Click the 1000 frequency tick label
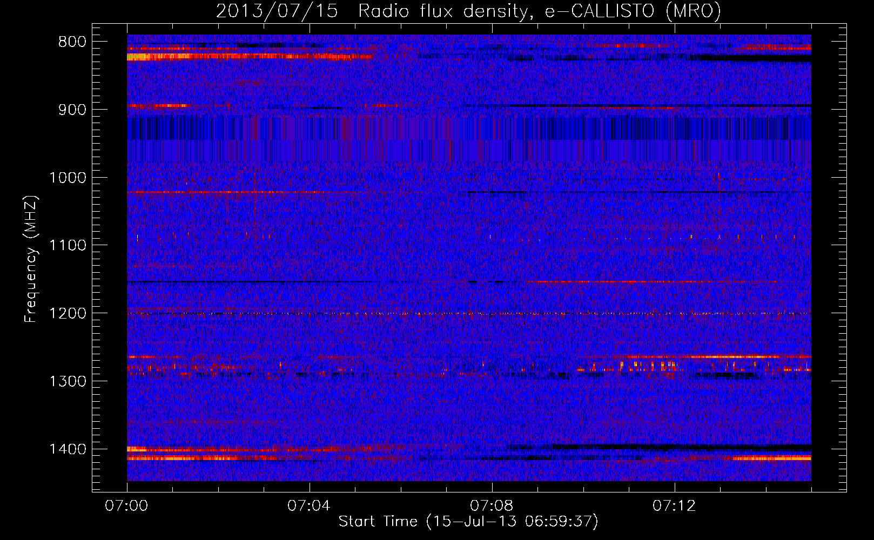This screenshot has height=540, width=874. (x=68, y=178)
